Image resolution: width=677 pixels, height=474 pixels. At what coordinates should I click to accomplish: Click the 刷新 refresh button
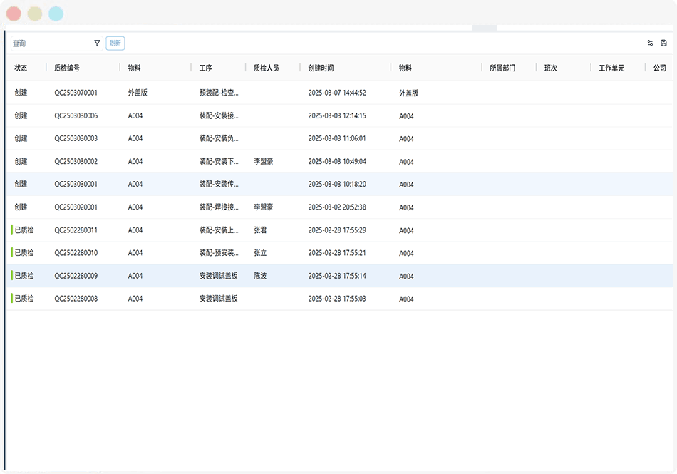(115, 43)
